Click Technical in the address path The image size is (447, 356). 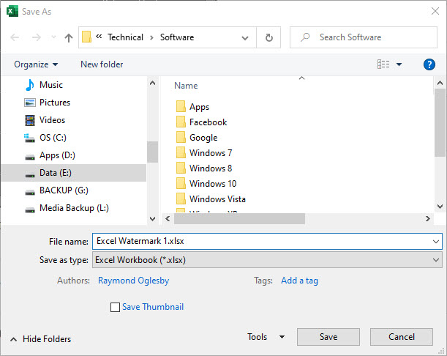[x=125, y=37]
